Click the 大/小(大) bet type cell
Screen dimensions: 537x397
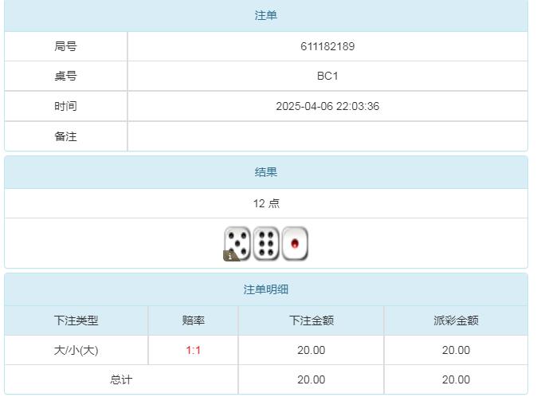(76, 350)
